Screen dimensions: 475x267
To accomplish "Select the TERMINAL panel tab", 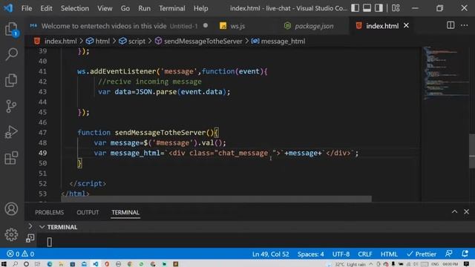I will tap(125, 212).
